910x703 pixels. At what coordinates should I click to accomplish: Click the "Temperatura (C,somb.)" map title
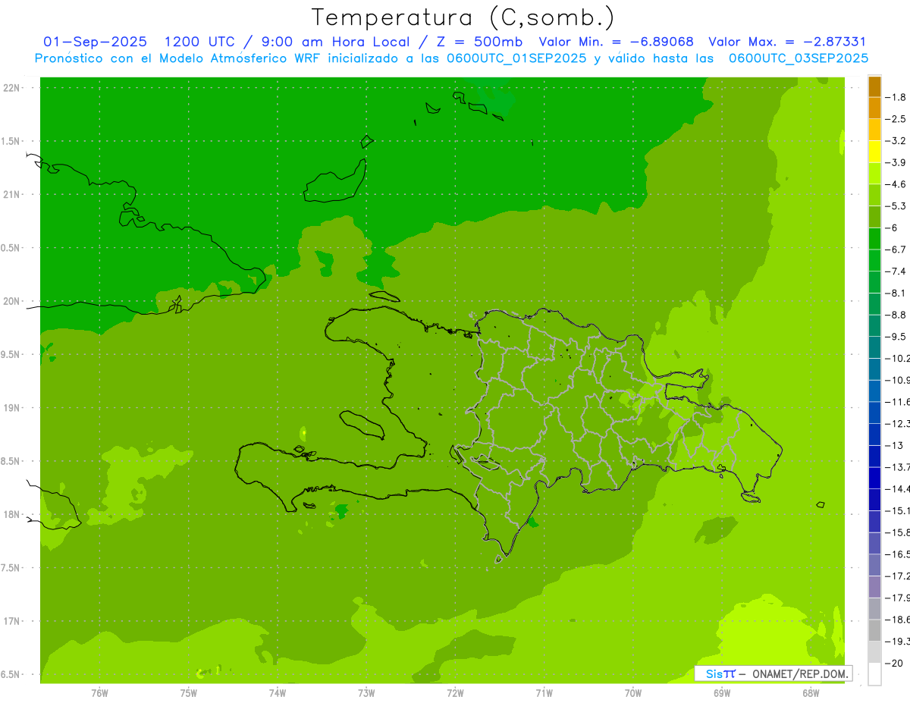463,17
